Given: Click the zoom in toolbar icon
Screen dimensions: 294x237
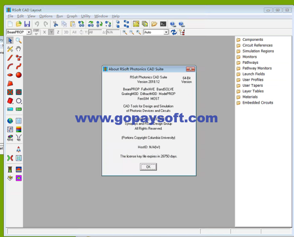Looking at the screenshot, I should tap(125, 32).
